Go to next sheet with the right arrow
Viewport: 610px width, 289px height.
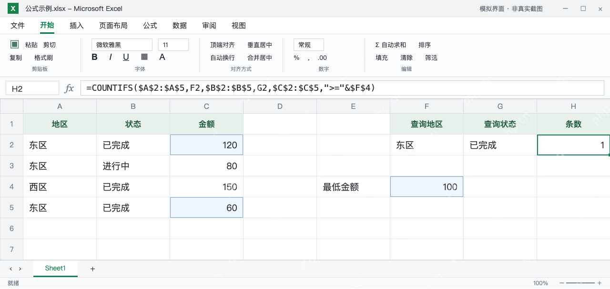(20, 269)
